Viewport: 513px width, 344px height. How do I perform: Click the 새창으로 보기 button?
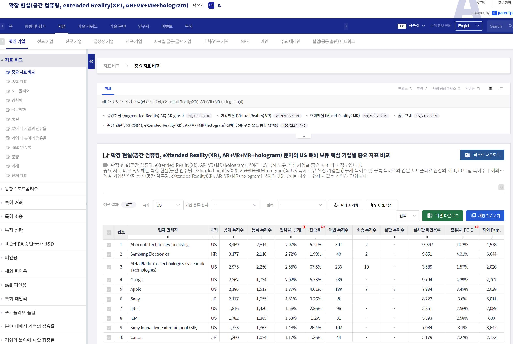tap(485, 216)
